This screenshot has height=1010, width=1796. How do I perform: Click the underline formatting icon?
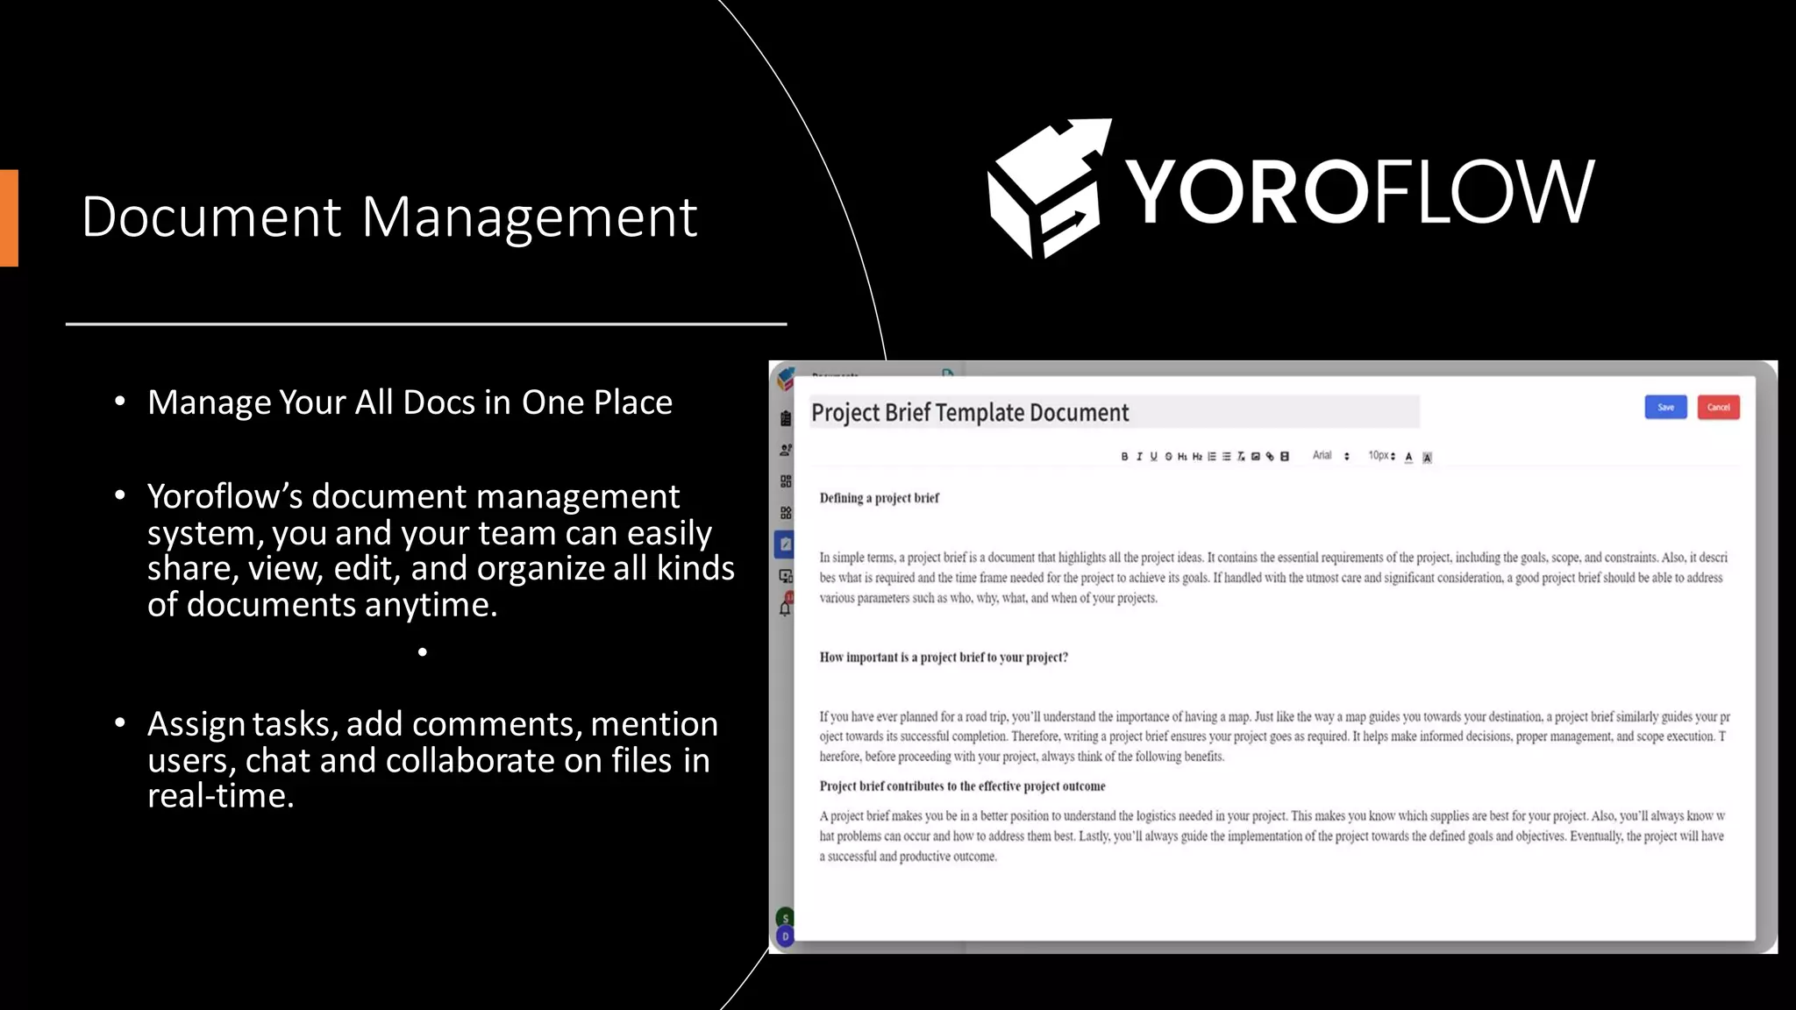tap(1154, 456)
